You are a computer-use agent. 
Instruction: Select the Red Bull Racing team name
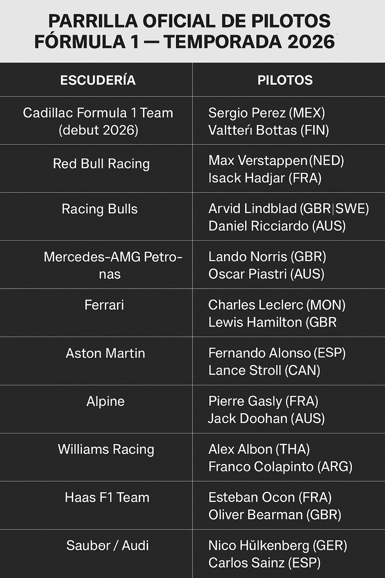coord(101,163)
